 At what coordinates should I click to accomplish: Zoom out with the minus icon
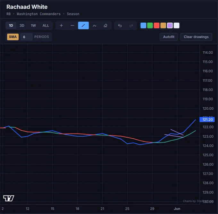coord(72,26)
